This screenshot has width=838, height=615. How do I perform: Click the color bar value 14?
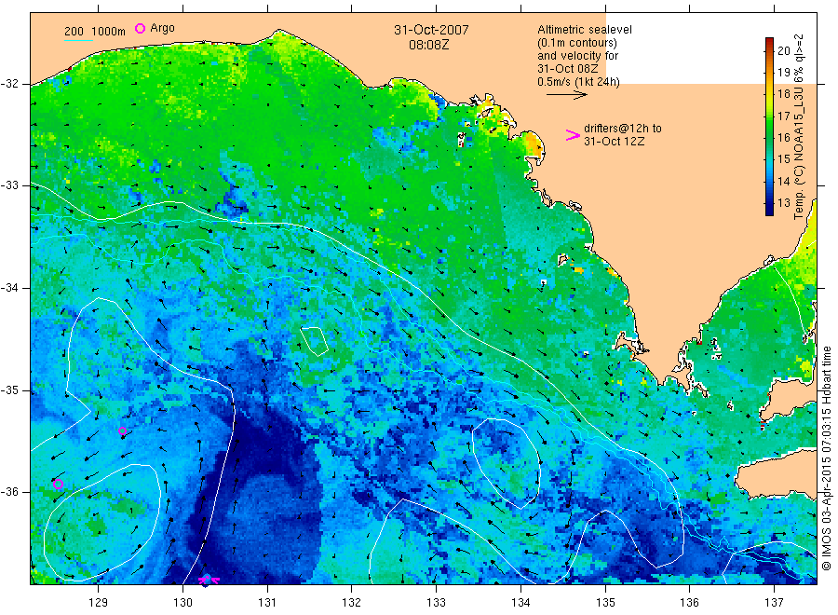[x=783, y=182]
